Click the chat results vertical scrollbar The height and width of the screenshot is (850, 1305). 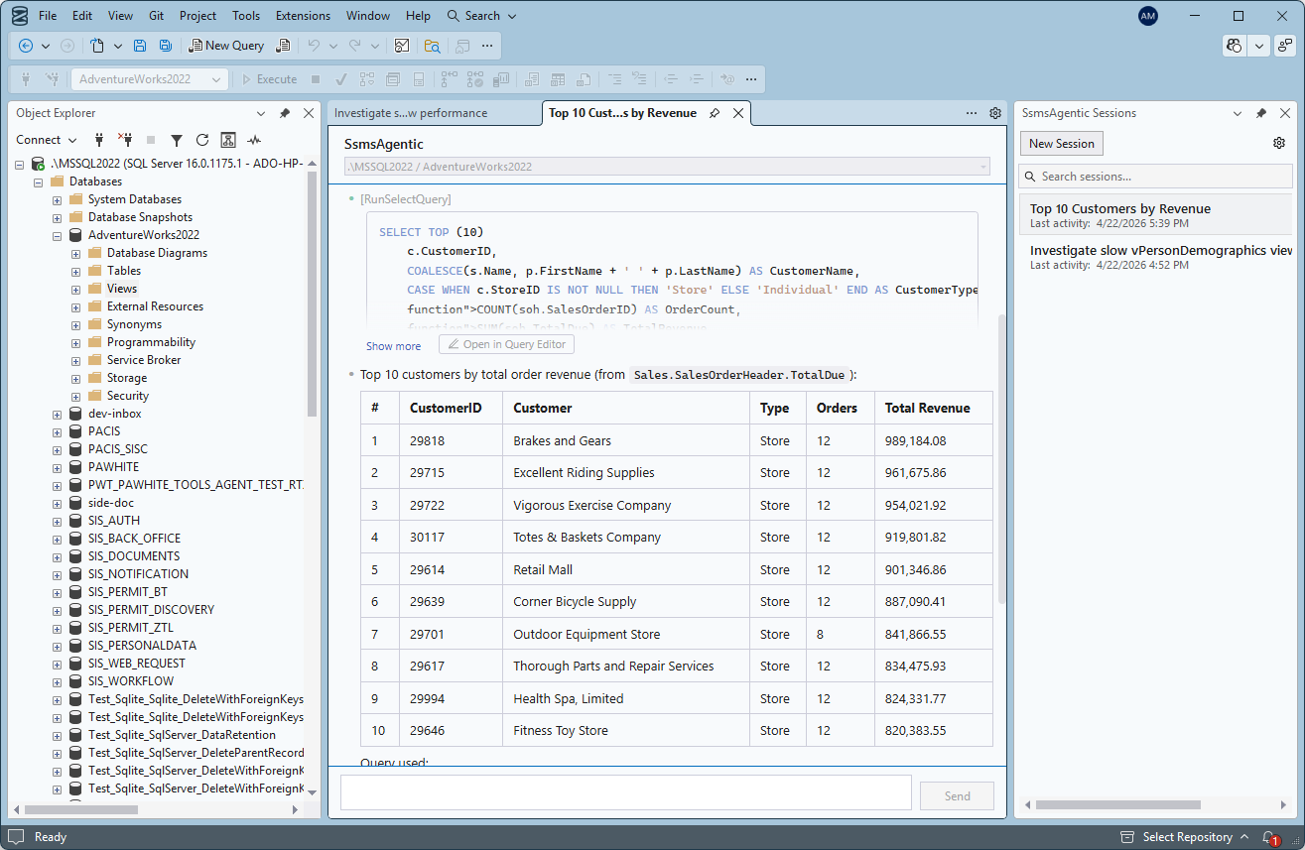pyautogui.click(x=1001, y=456)
